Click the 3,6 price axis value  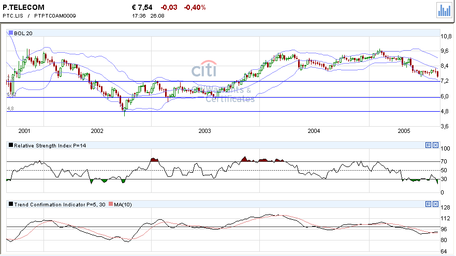pos(445,126)
